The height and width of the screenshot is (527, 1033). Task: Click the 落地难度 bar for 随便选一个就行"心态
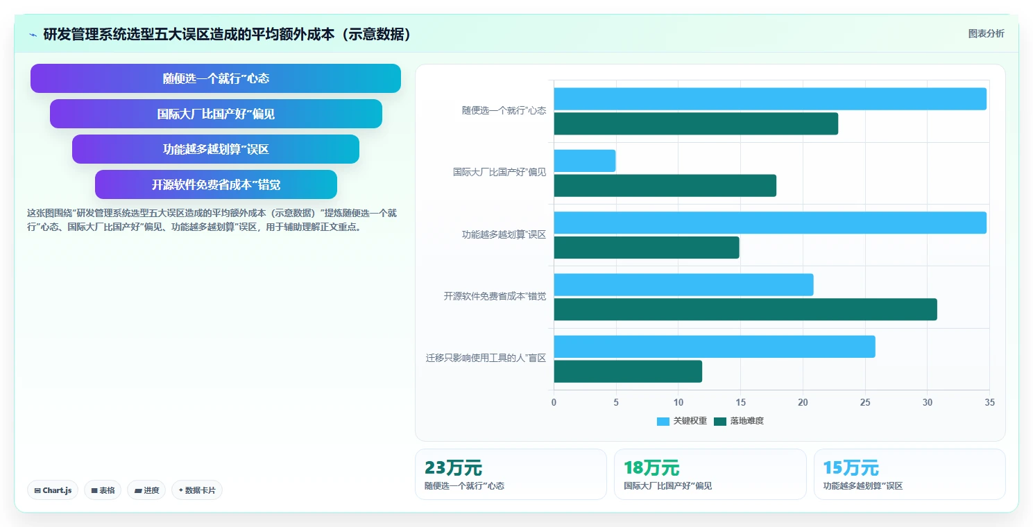click(x=696, y=123)
